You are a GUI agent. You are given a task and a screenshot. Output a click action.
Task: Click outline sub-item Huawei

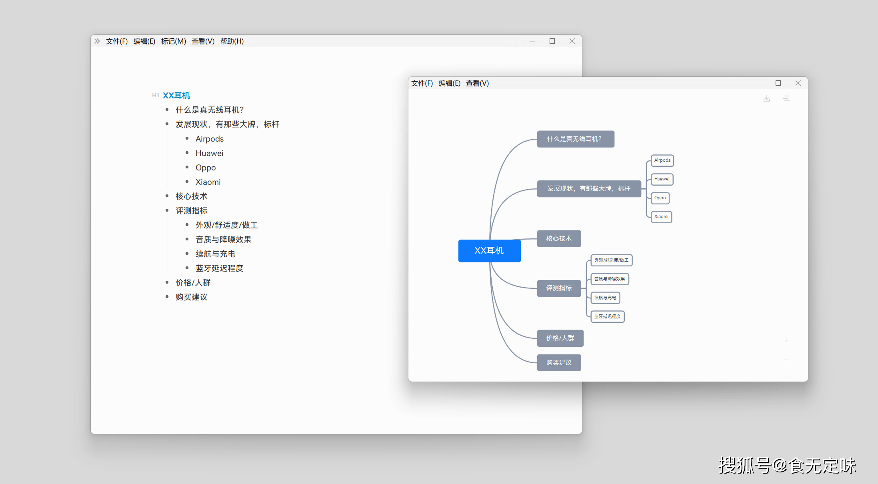point(210,153)
